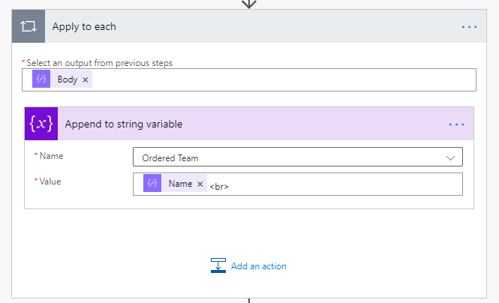Click the Ordered Team text in Name
This screenshot has width=499, height=303.
[170, 157]
